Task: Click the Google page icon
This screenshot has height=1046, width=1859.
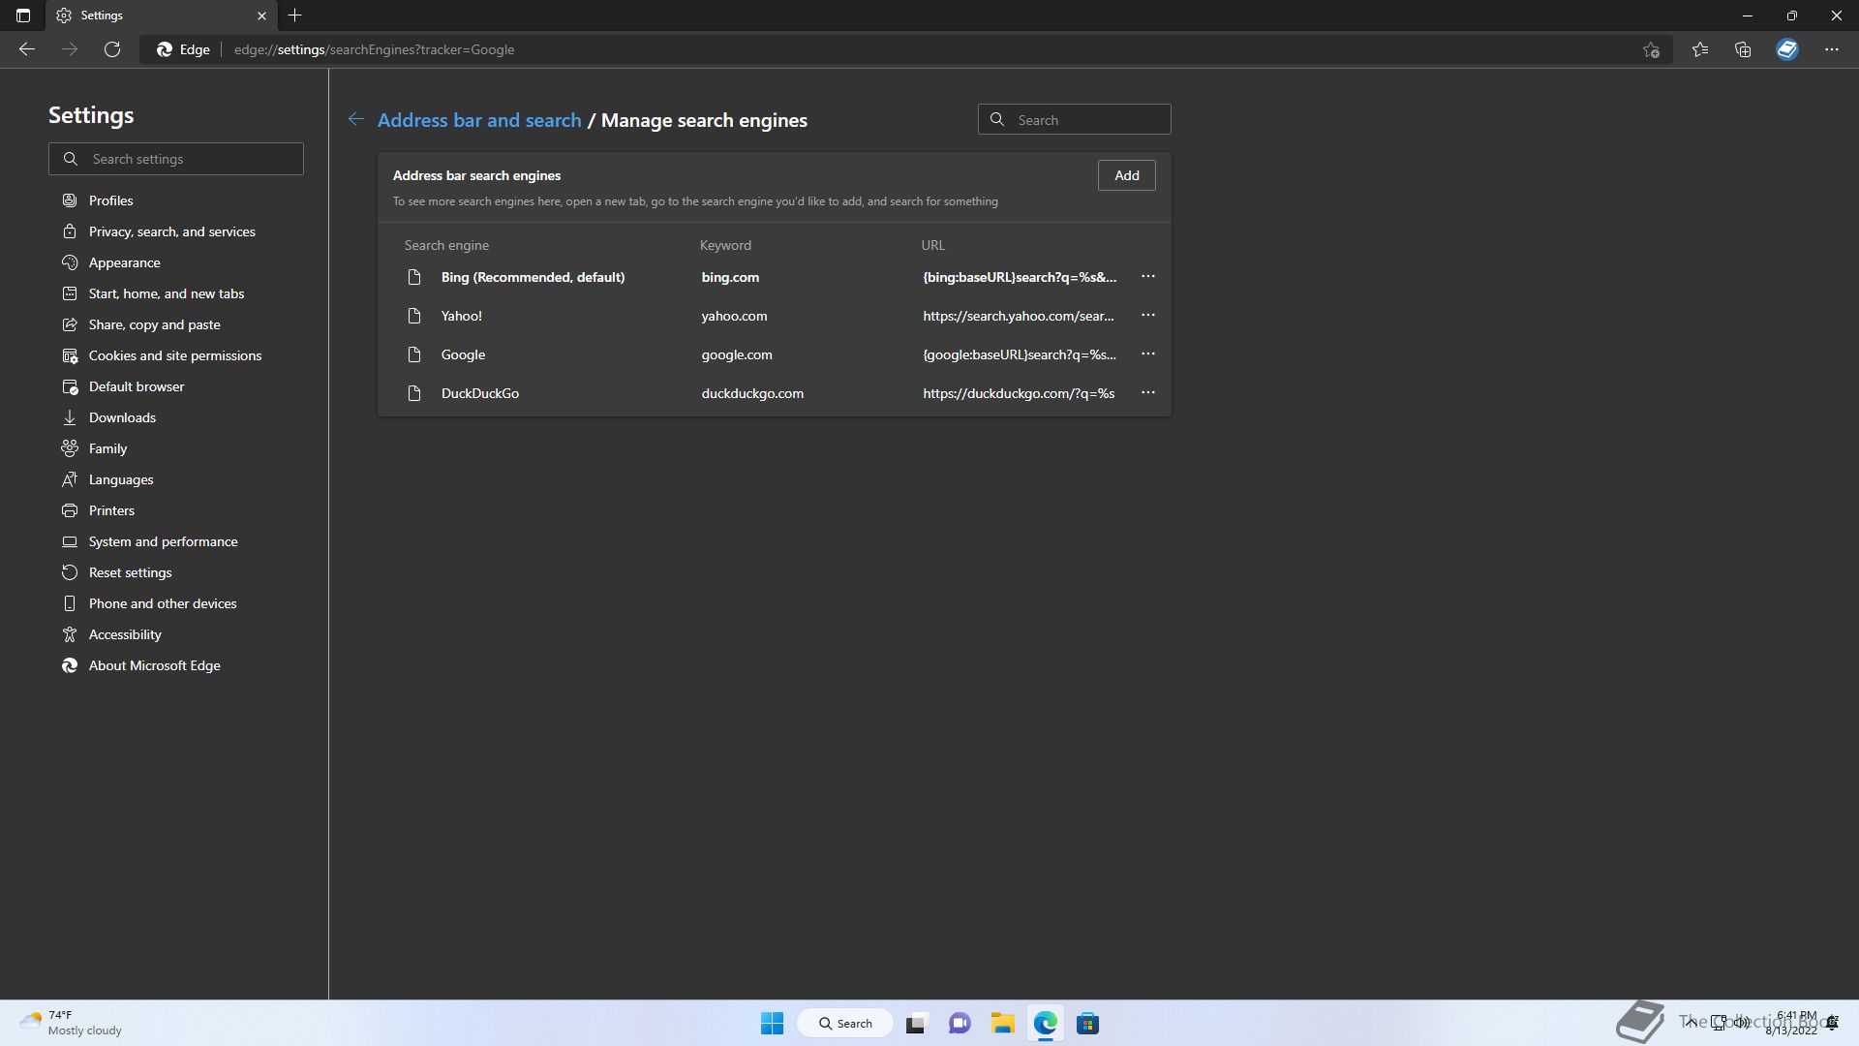Action: pyautogui.click(x=414, y=354)
